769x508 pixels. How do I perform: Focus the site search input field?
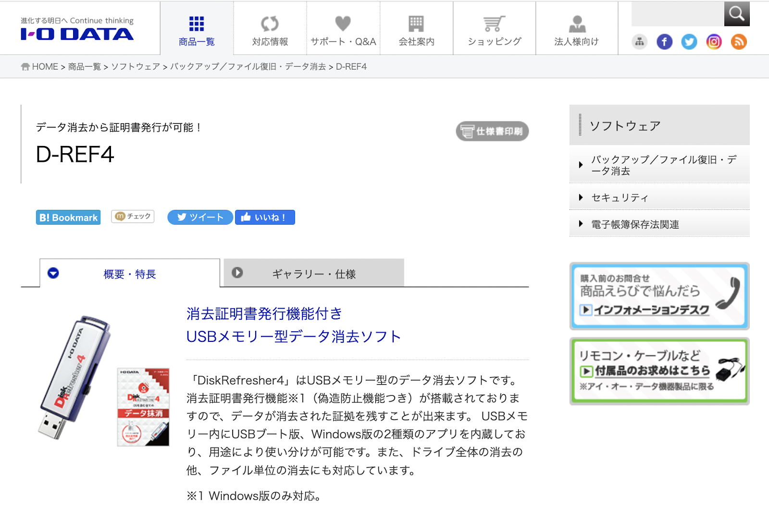pyautogui.click(x=678, y=13)
